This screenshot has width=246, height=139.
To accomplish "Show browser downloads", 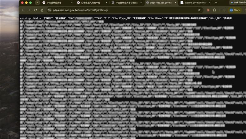I will point(224,10).
